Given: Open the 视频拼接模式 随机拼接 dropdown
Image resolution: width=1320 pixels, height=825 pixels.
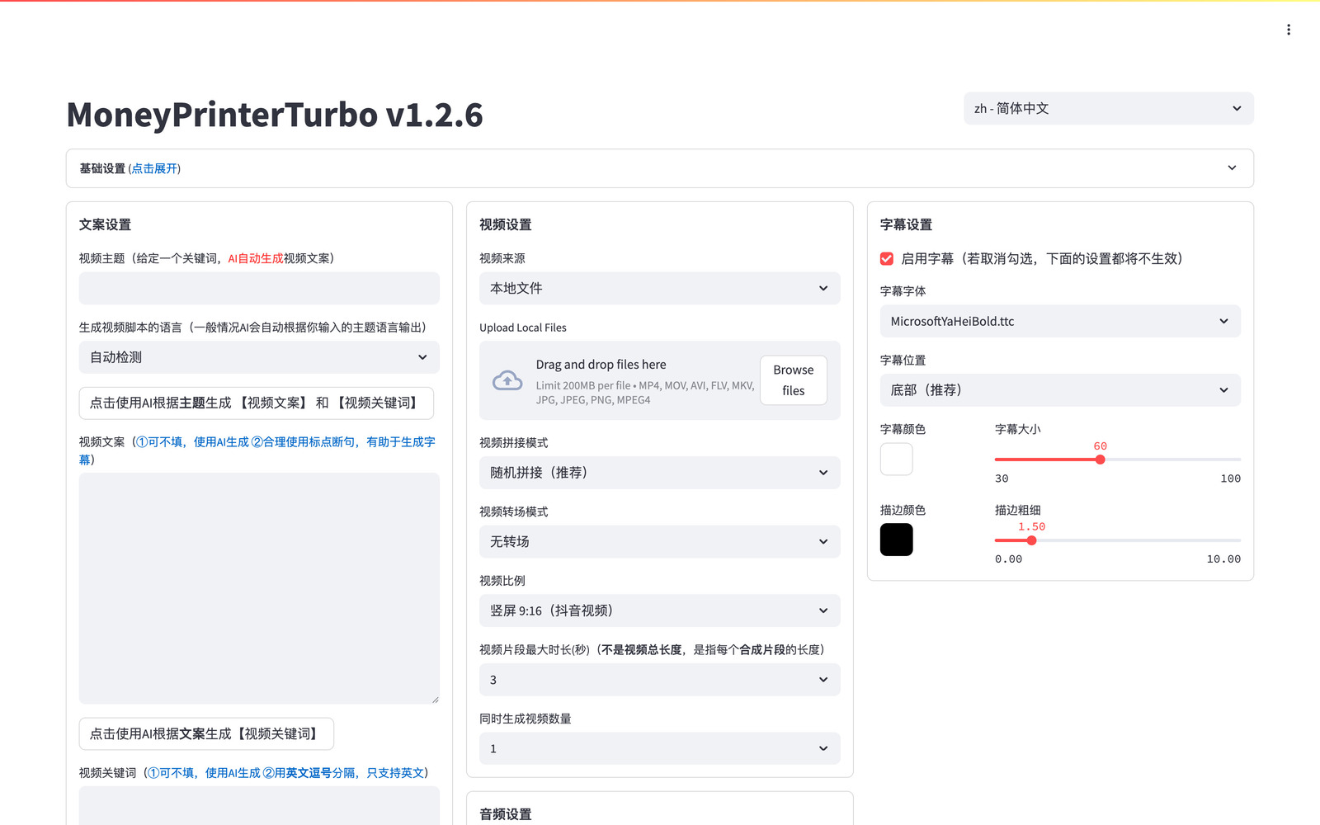Looking at the screenshot, I should [659, 473].
